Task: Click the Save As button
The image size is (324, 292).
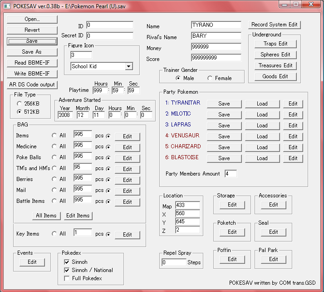Action: click(32, 52)
